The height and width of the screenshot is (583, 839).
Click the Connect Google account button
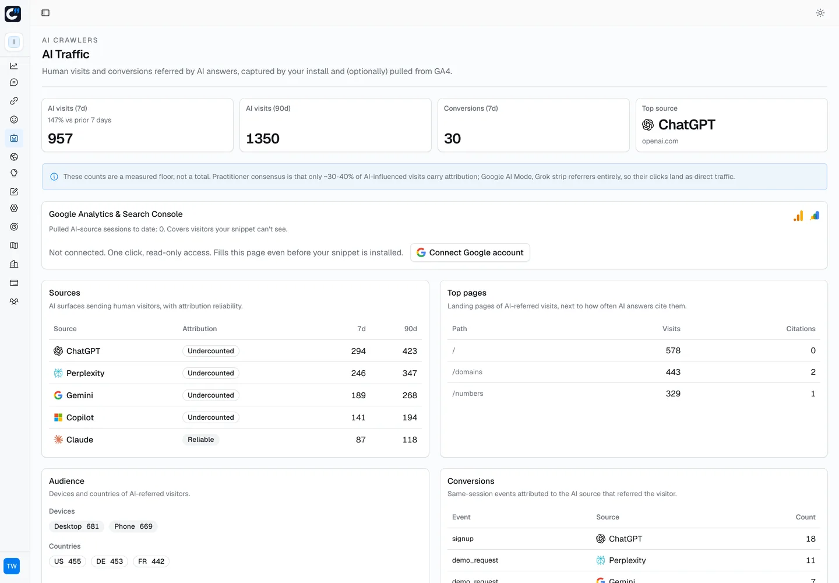pos(470,252)
